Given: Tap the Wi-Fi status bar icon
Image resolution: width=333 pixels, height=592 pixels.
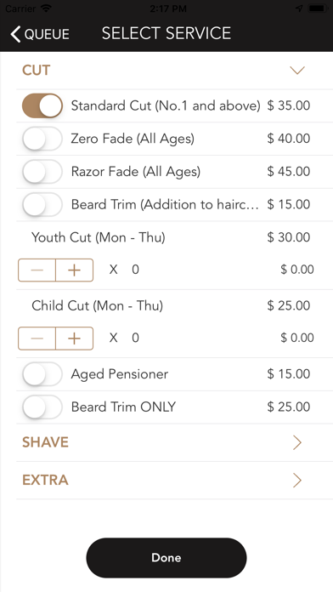Looking at the screenshot, I should pyautogui.click(x=47, y=9).
